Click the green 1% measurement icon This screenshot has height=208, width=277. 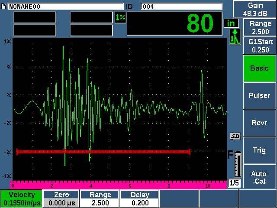point(120,17)
